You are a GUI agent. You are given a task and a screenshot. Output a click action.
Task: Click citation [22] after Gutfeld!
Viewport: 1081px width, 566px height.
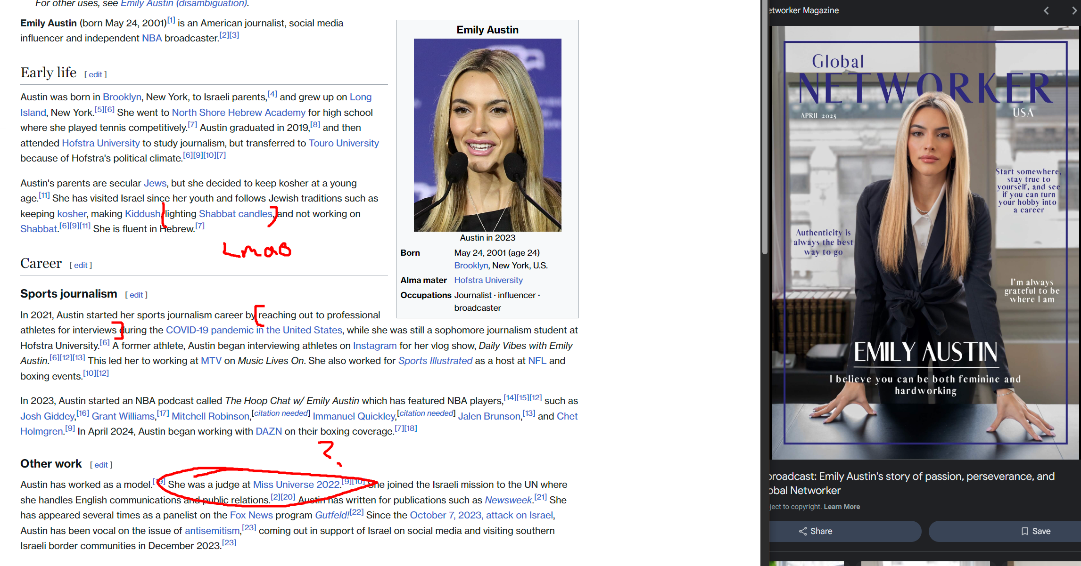point(356,512)
